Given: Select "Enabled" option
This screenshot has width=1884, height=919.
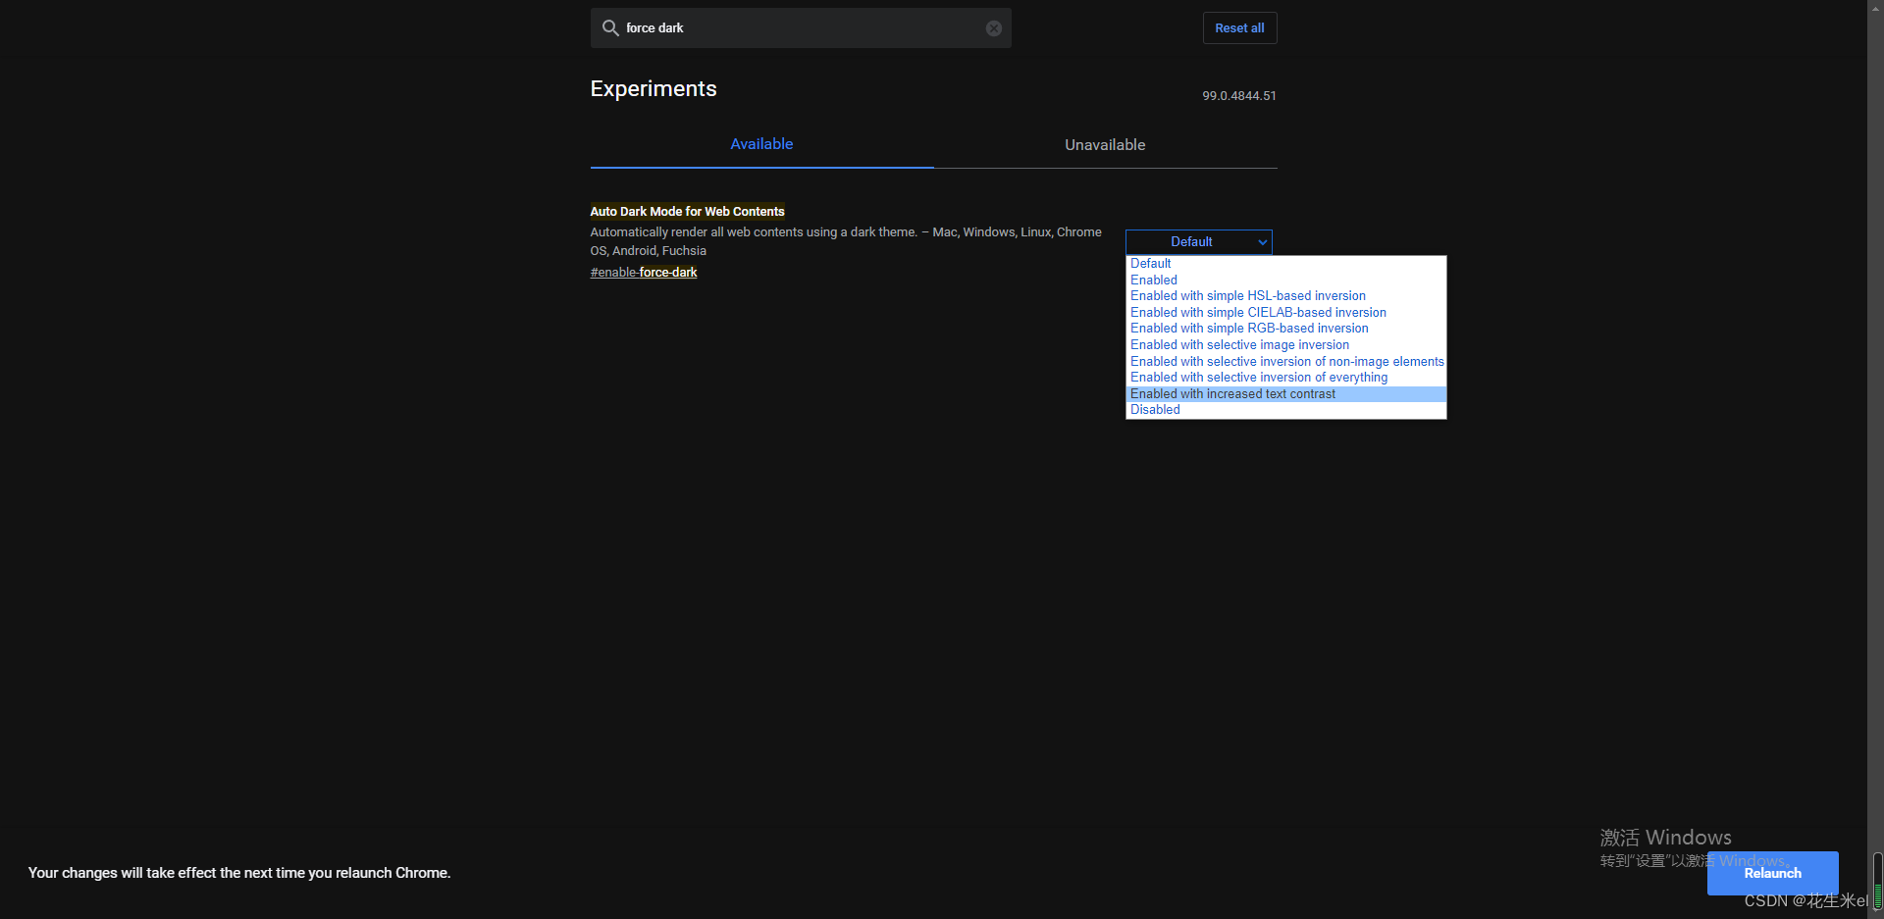Looking at the screenshot, I should (1153, 280).
